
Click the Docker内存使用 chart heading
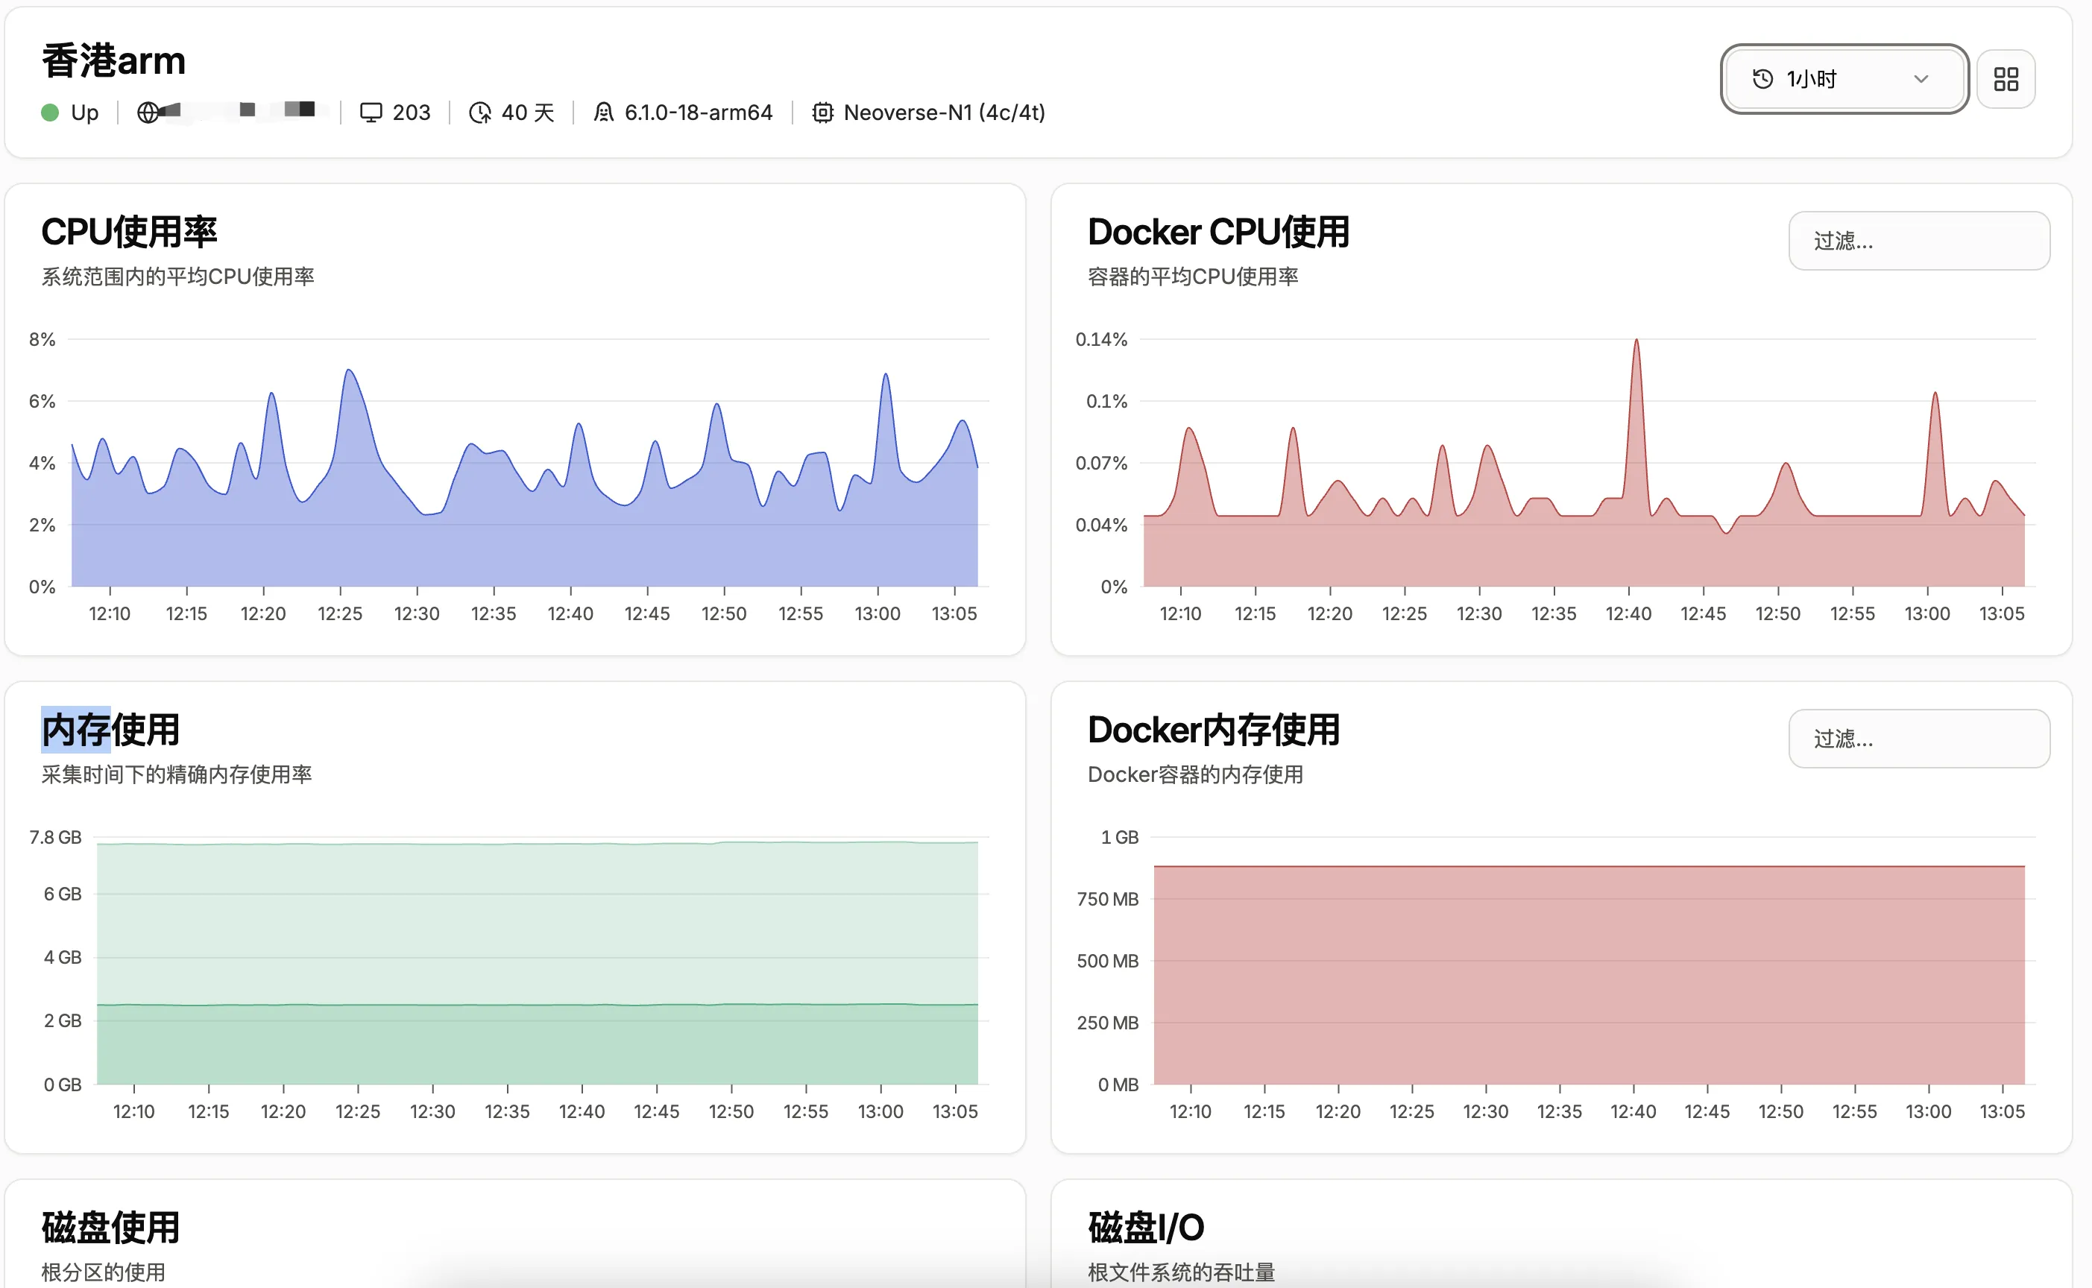tap(1214, 730)
